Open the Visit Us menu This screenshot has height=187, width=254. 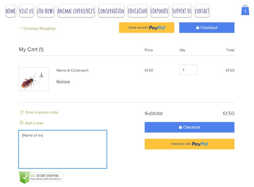(26, 11)
